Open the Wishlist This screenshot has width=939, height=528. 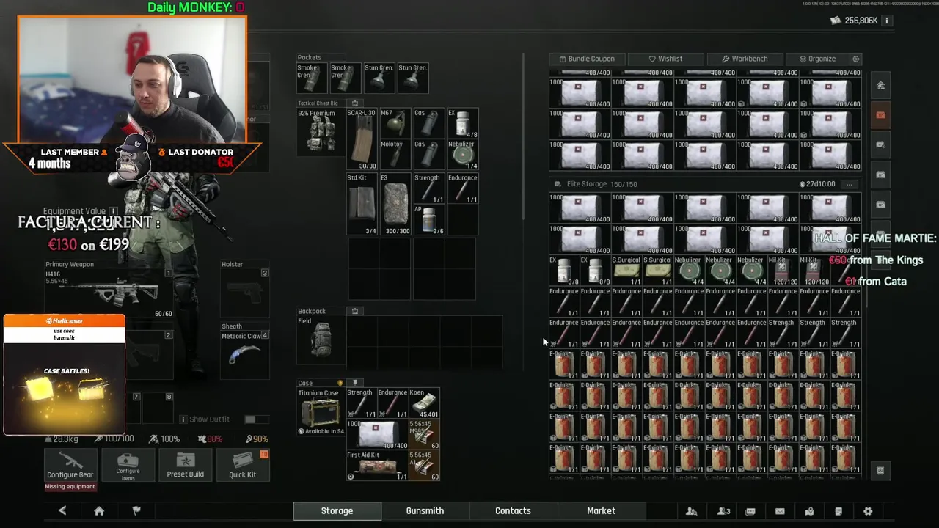point(665,59)
